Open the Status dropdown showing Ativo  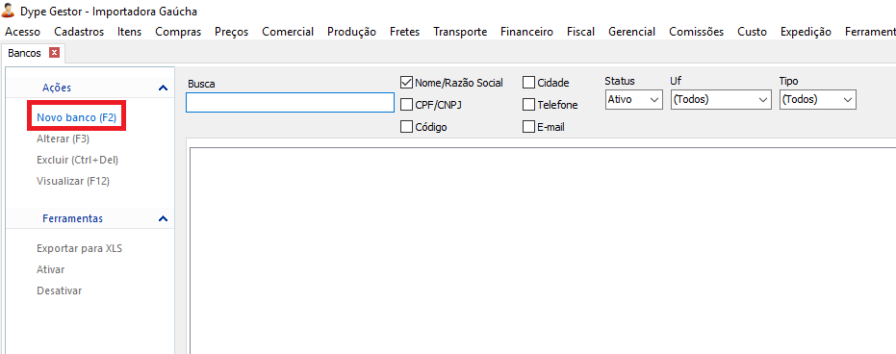[x=633, y=99]
